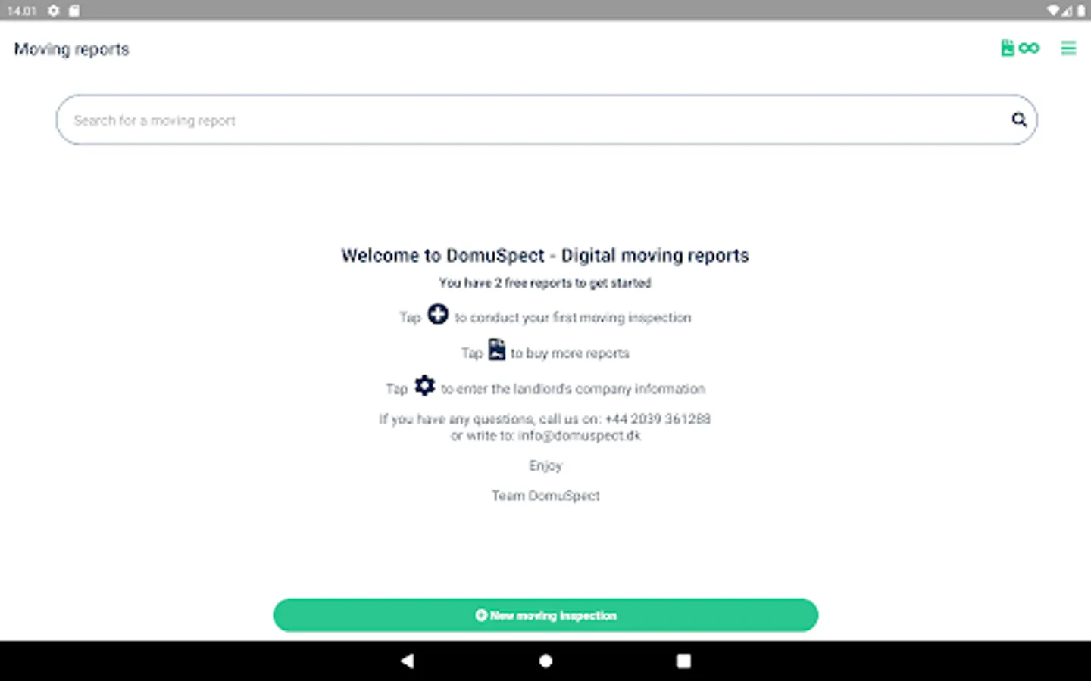
Task: Start a New moving inspection
Action: click(545, 615)
